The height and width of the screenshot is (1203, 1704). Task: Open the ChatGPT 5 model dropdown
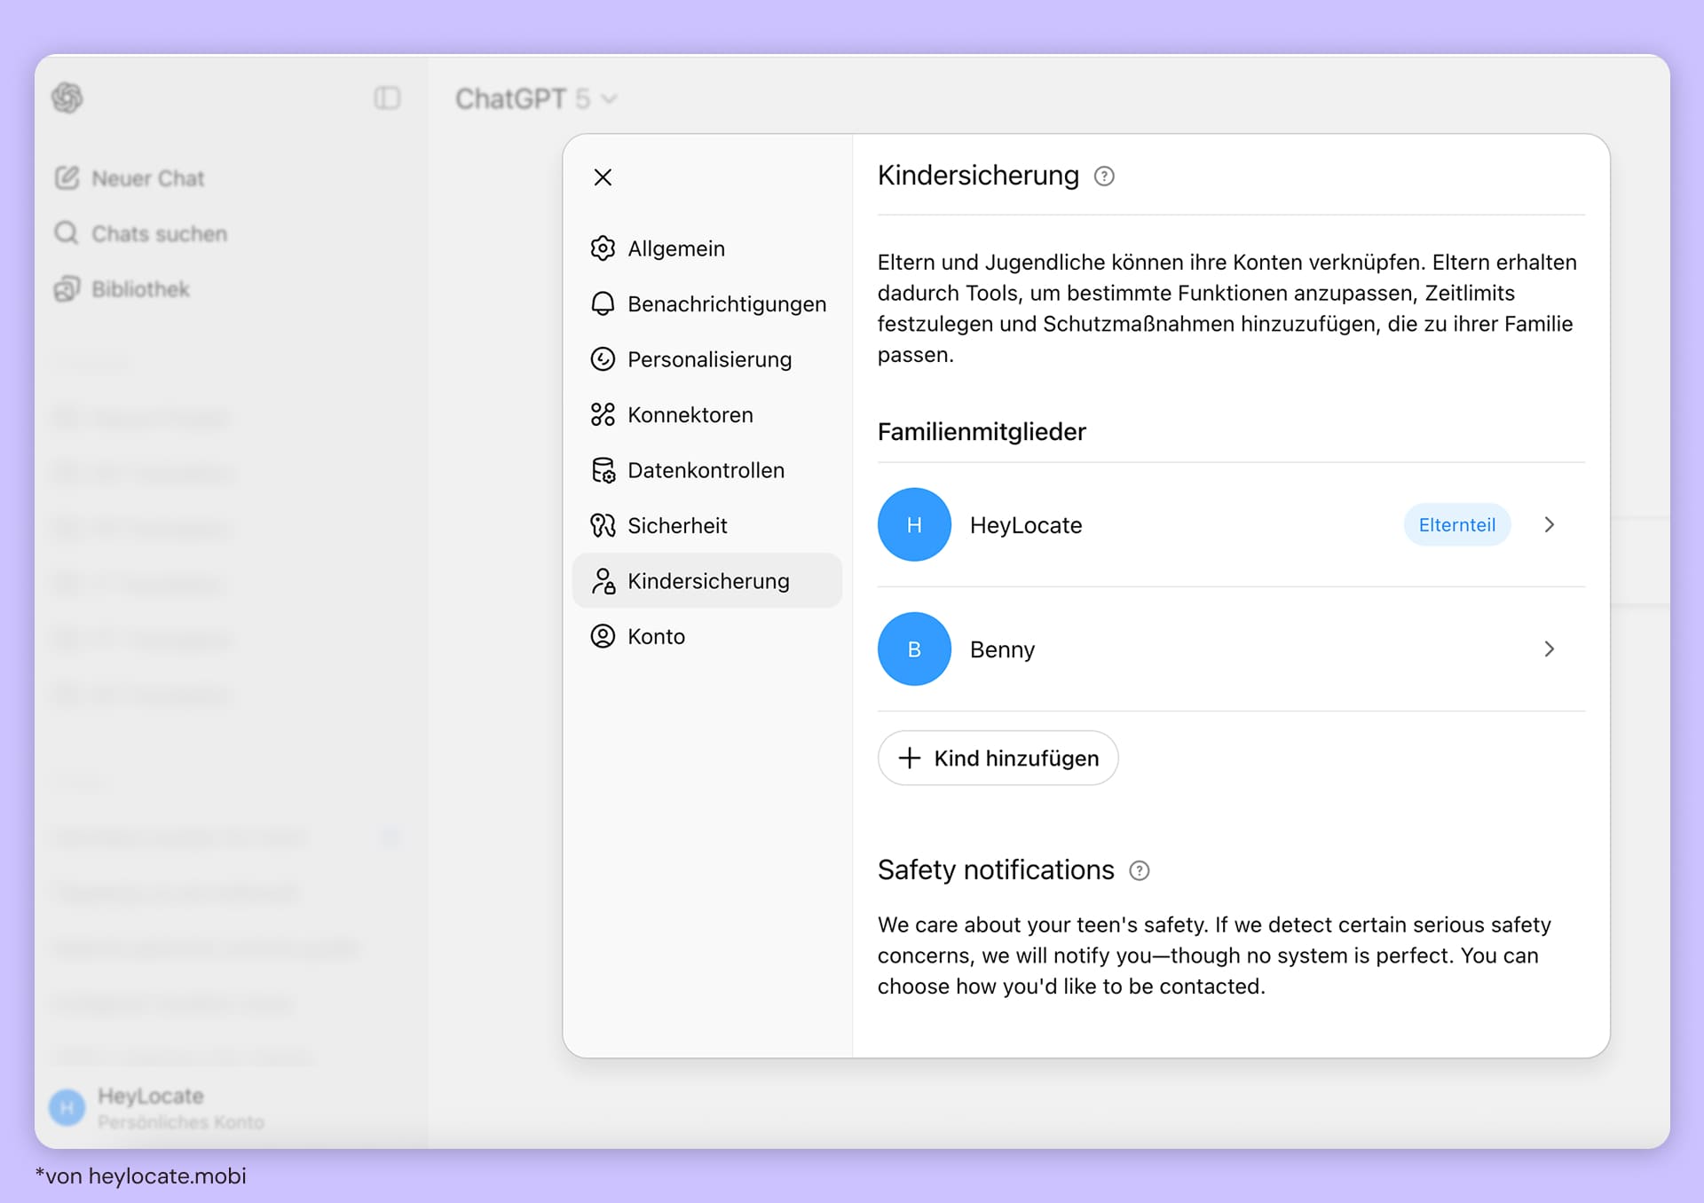[x=536, y=98]
